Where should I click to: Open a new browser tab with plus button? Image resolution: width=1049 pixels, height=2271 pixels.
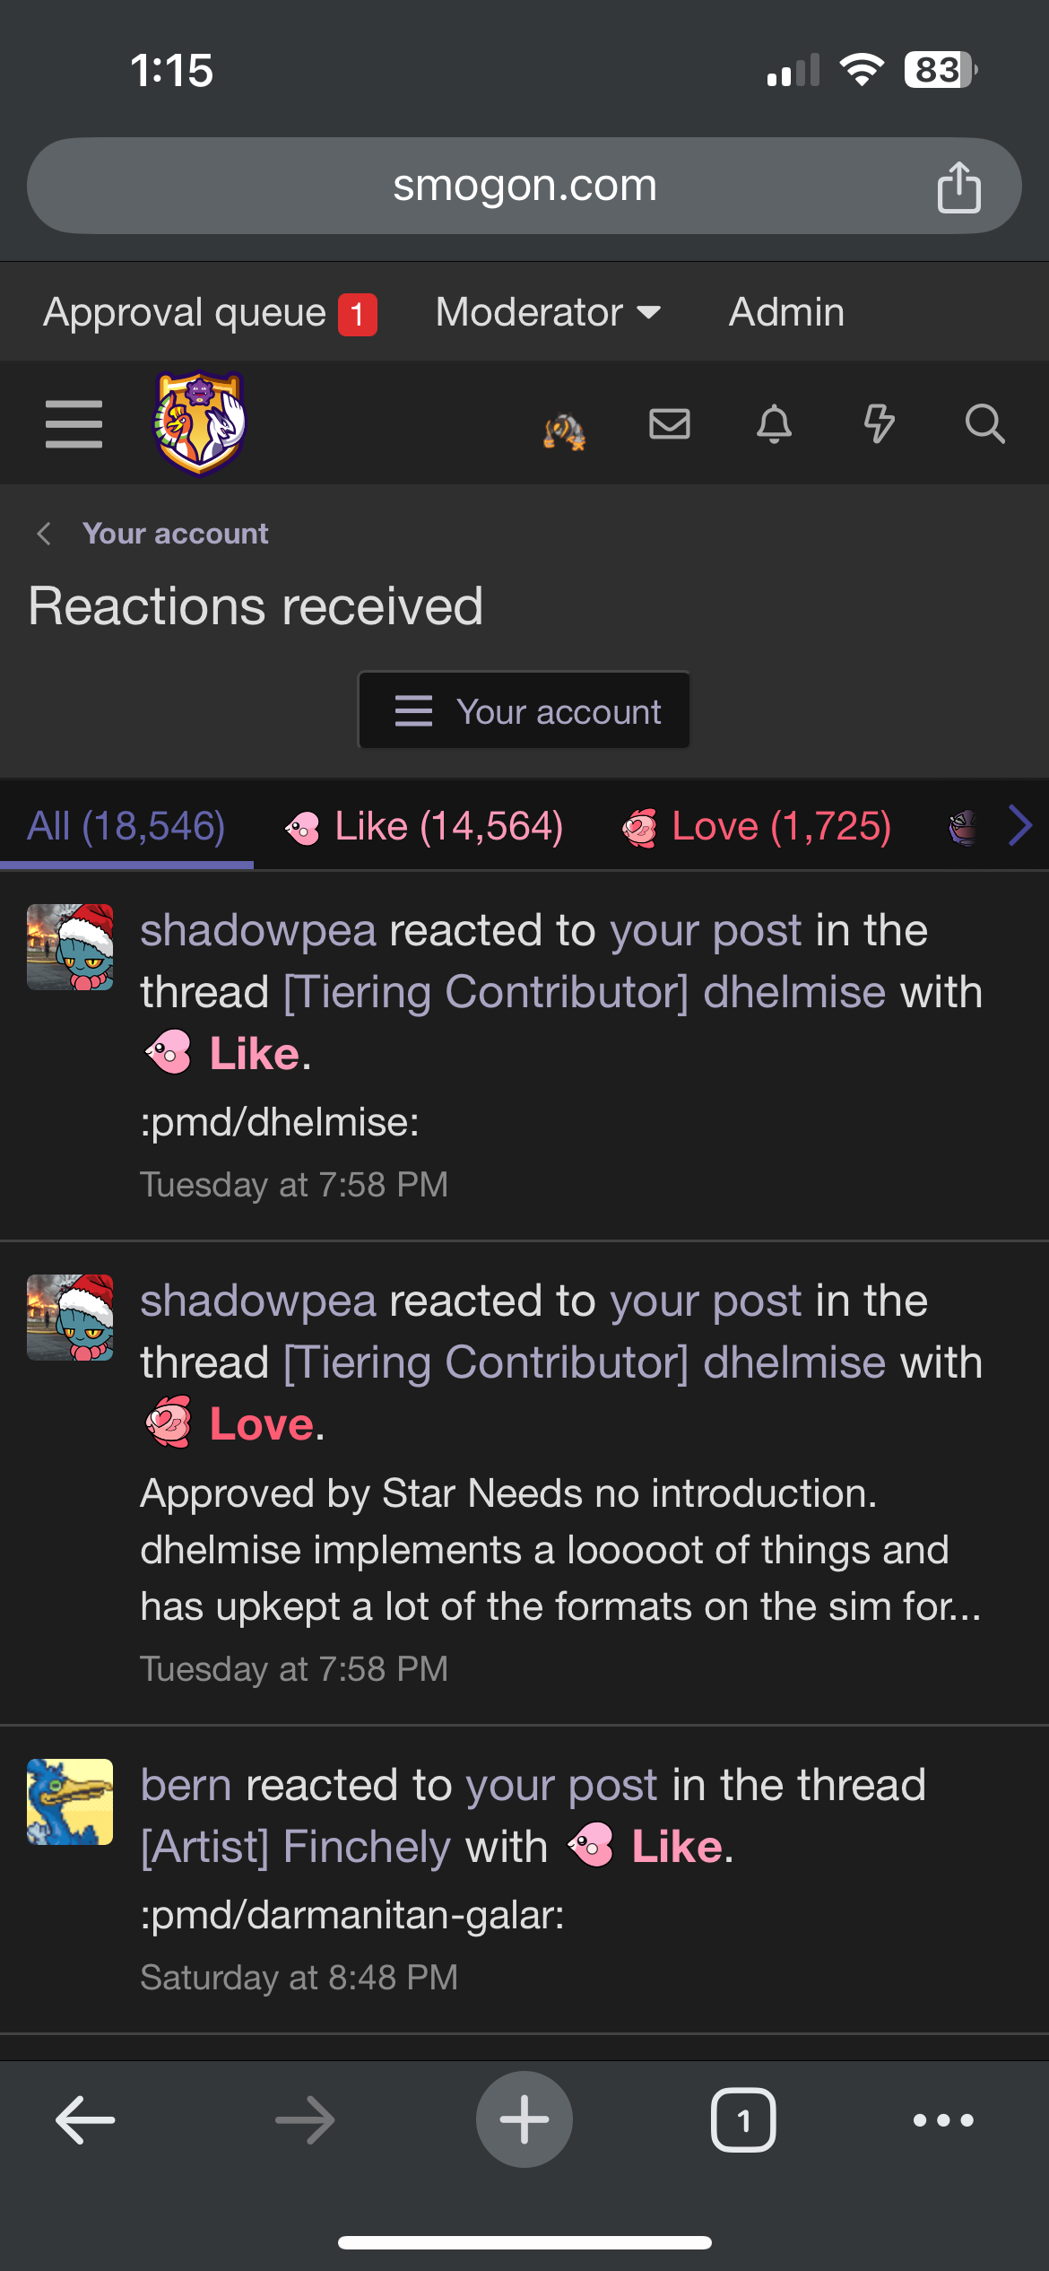[x=524, y=2119]
